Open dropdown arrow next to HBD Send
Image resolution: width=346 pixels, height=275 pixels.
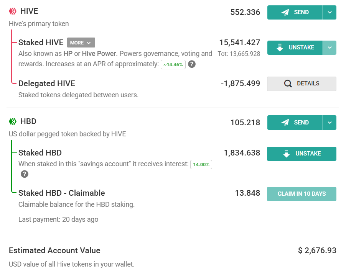pos(330,123)
